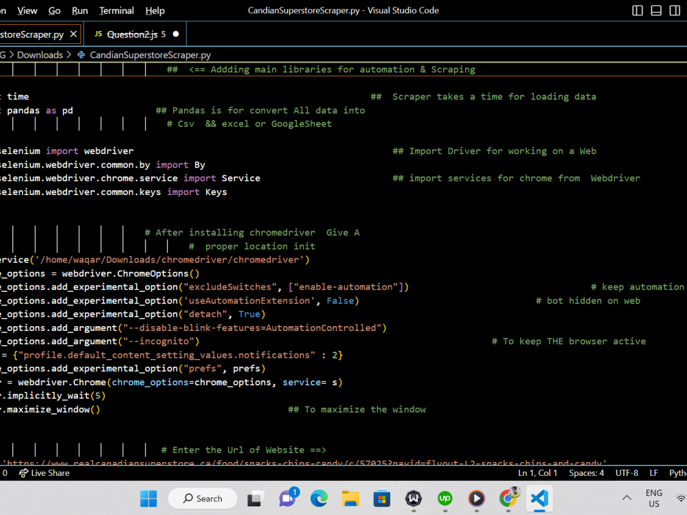This screenshot has height=515, width=687.
Task: Open the Run menu
Action: pos(80,10)
